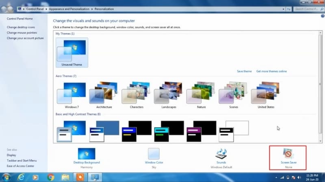Navigate to Control Panel in breadcrumb
This screenshot has height=182, width=325.
coord(35,9)
